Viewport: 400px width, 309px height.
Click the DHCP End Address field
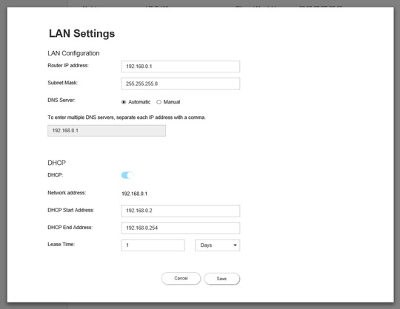click(x=181, y=228)
